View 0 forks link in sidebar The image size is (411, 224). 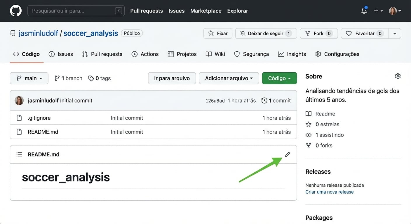pos(319,145)
